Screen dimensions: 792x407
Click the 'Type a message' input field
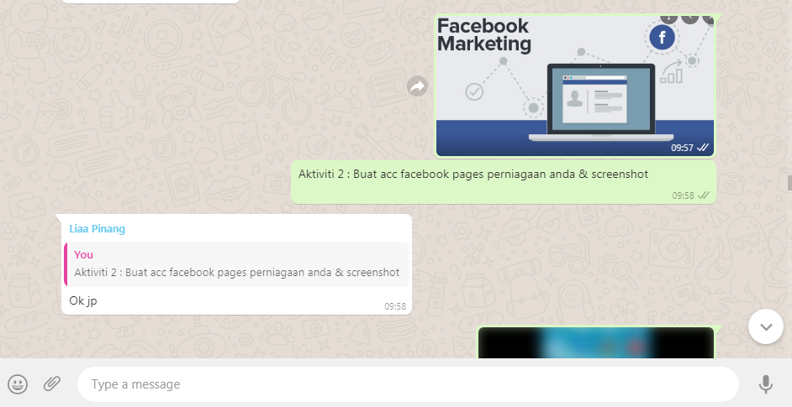coord(408,384)
